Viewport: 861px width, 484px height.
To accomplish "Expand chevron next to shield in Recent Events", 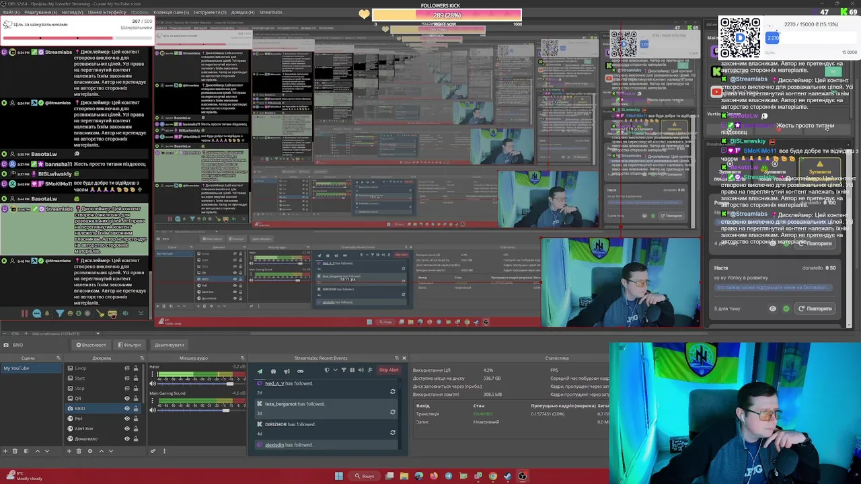I will [335, 370].
